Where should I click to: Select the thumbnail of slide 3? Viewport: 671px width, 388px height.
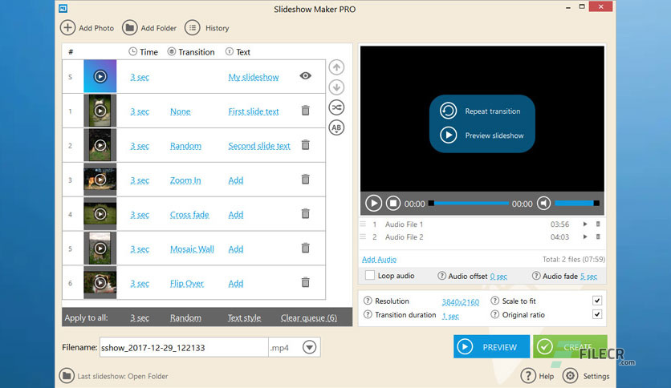100,180
